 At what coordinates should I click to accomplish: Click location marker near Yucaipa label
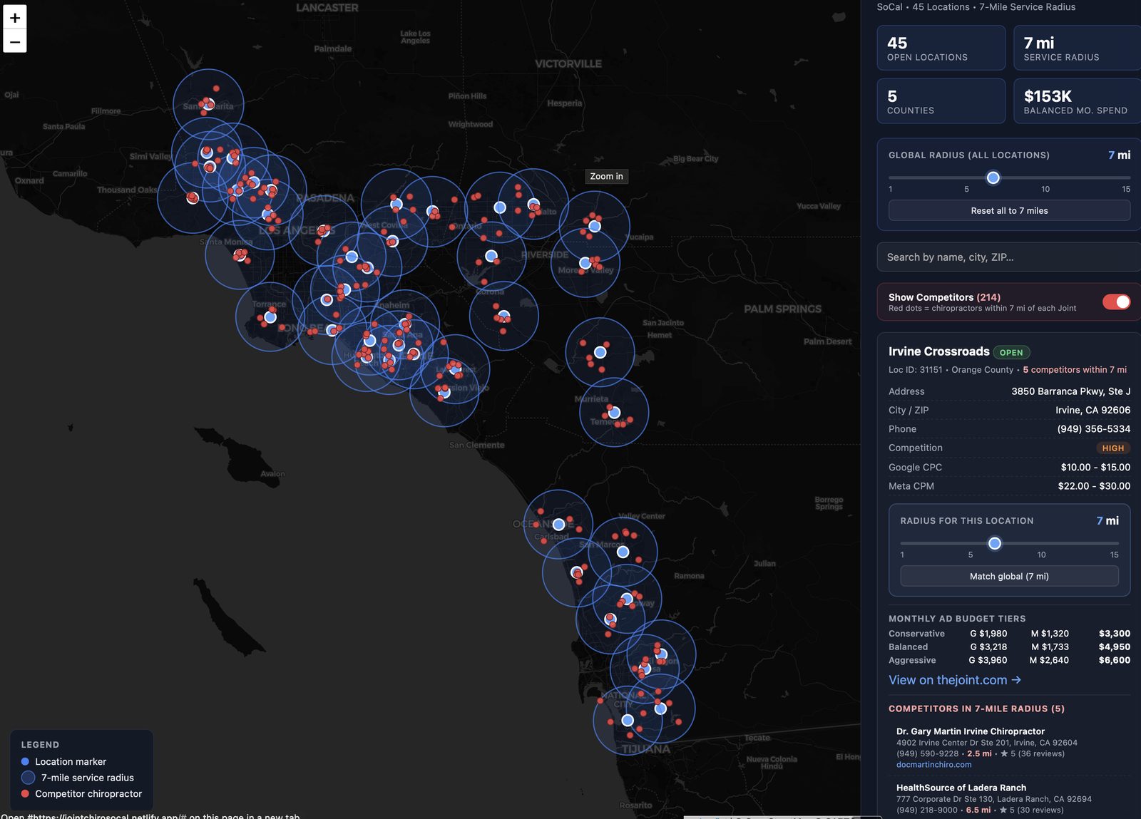pyautogui.click(x=595, y=227)
